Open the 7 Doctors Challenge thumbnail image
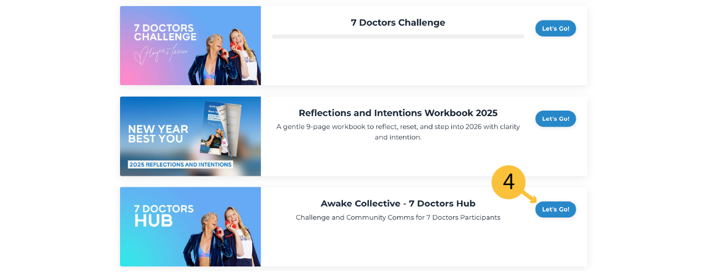 190,45
